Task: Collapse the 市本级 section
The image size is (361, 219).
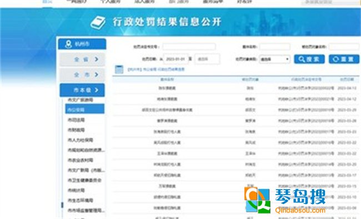Action: 82,90
